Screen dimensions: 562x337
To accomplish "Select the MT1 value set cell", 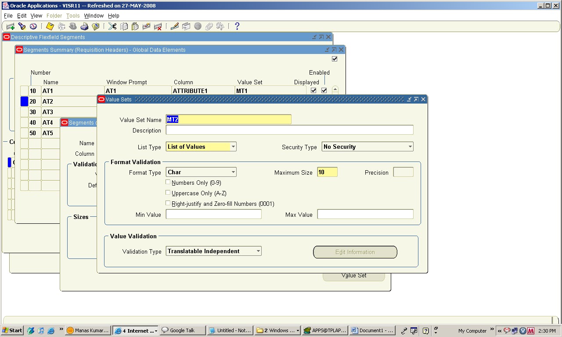I will [270, 91].
